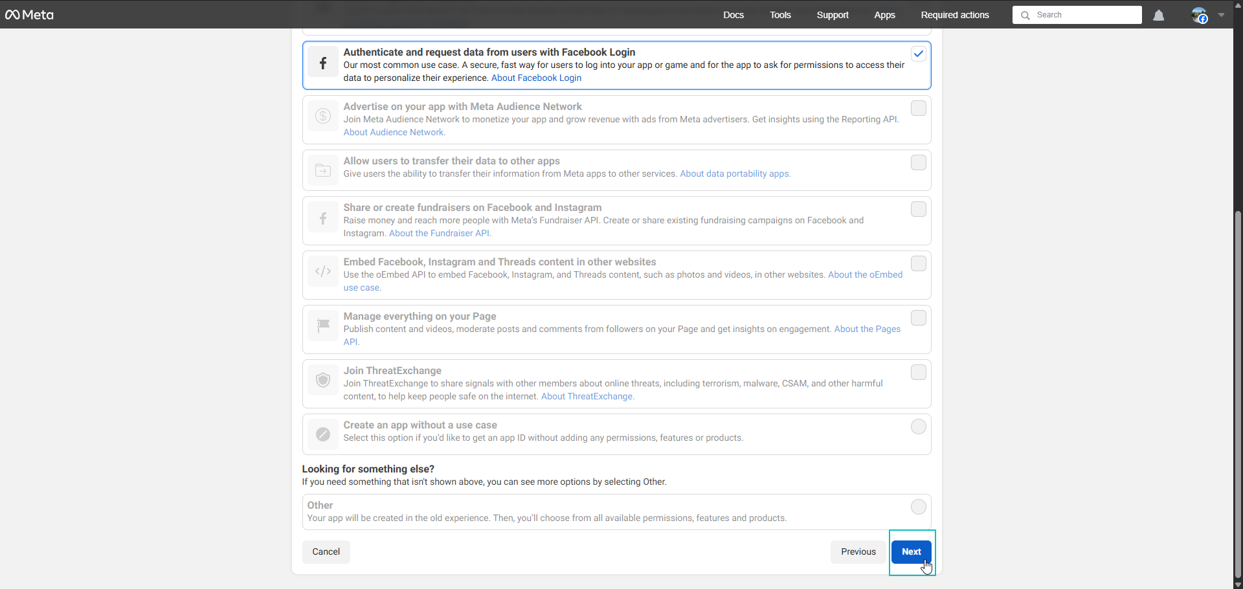Click the page vertical scrollbar
Viewport: 1243px width, 589px height.
coord(1238,388)
